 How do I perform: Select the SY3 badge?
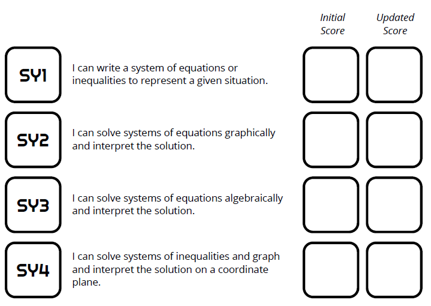click(x=33, y=205)
